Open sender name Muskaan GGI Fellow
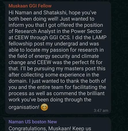The image size is (128, 131). pyautogui.click(x=30, y=6)
